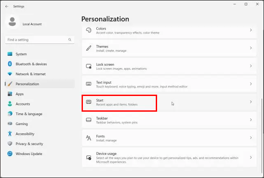Click the search magnifier icon
Screen dimensions: 264x178
(70, 40)
